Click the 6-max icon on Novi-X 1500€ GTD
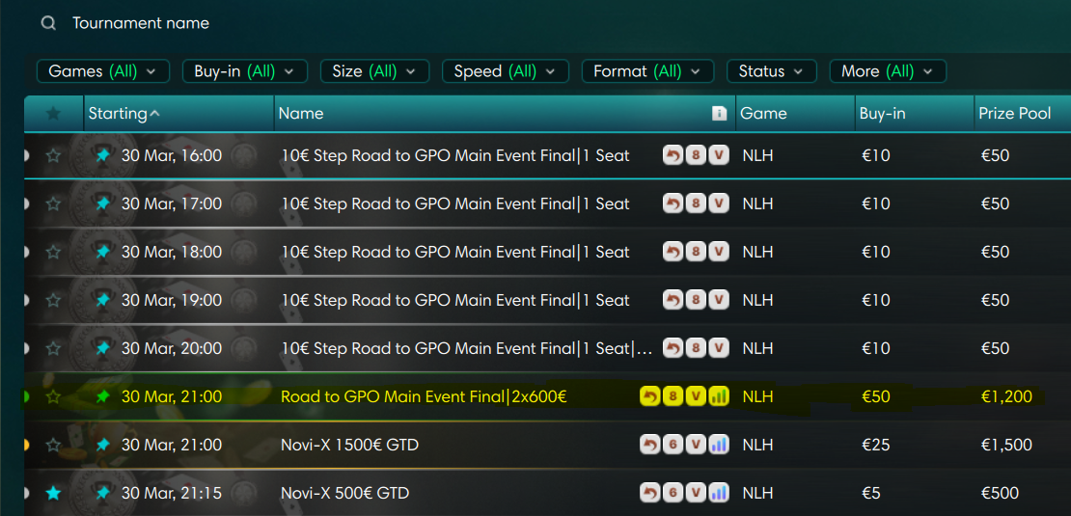The width and height of the screenshot is (1071, 516). point(673,445)
